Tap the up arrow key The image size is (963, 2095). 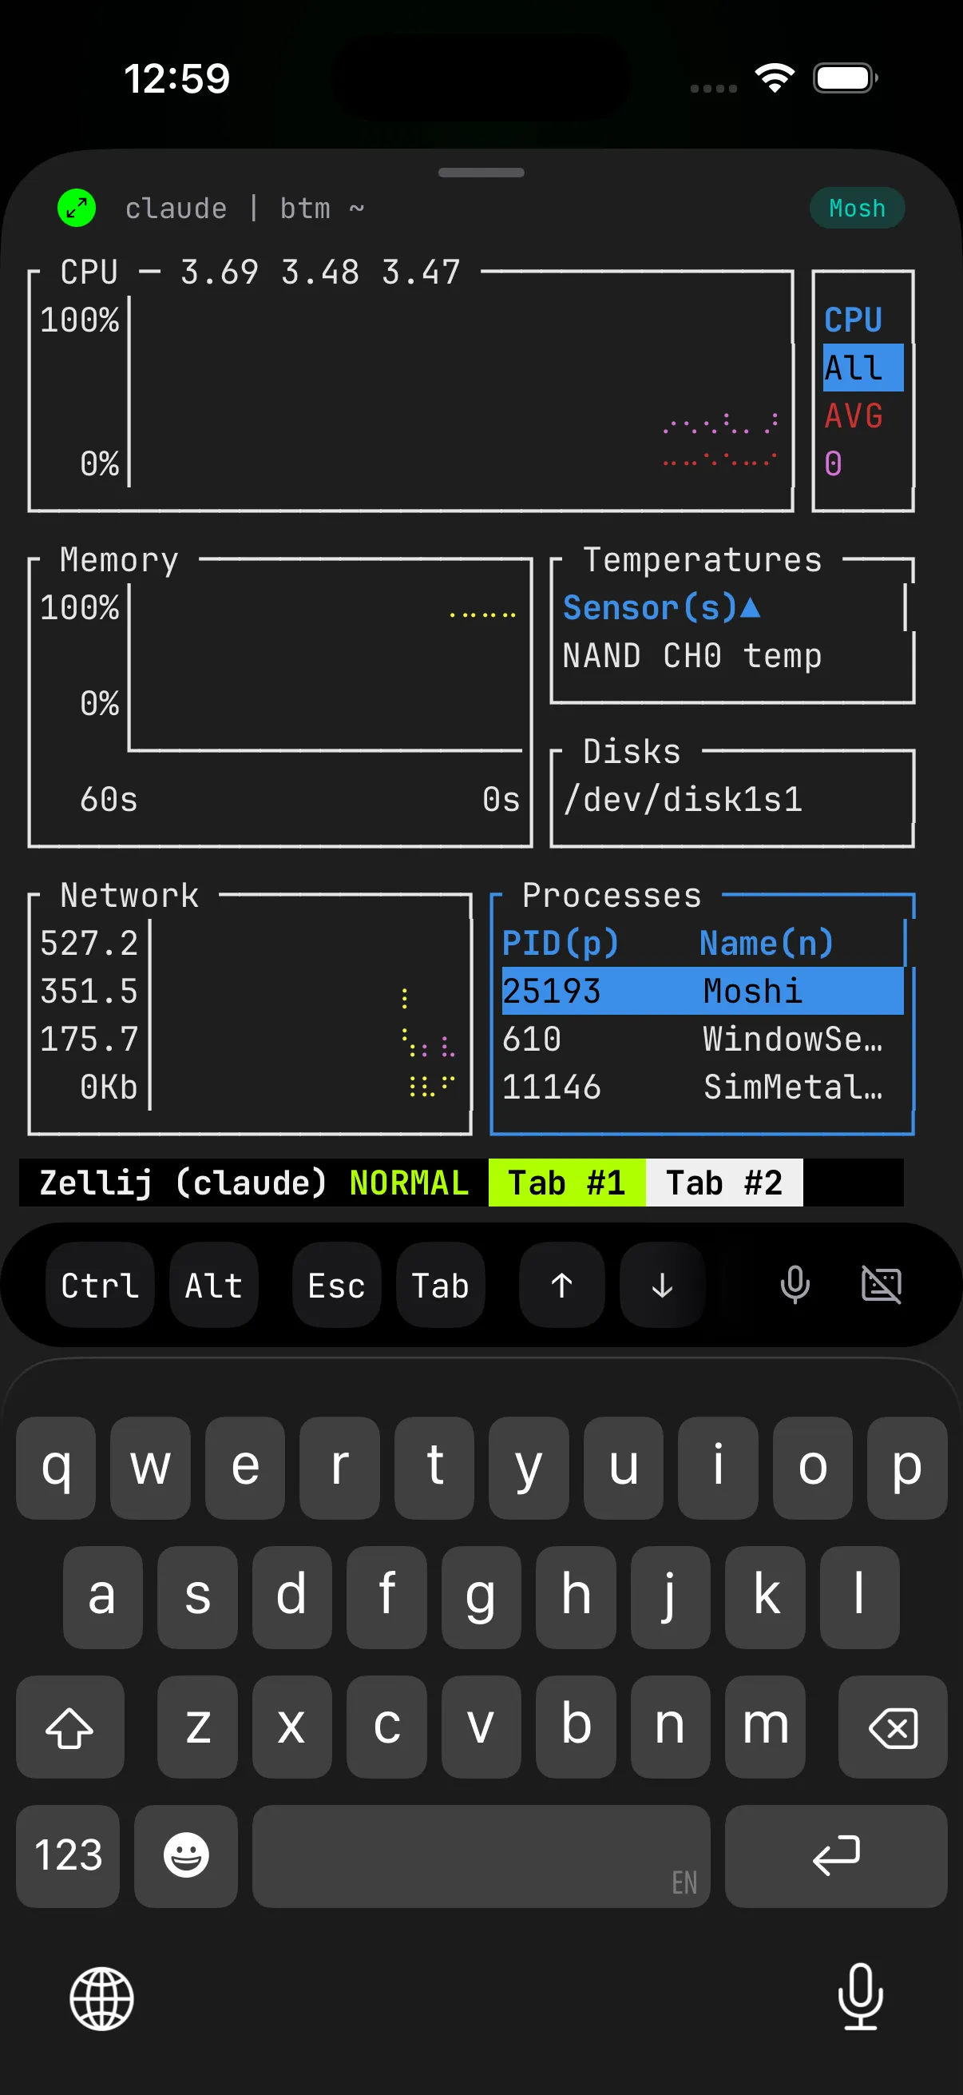coord(561,1285)
